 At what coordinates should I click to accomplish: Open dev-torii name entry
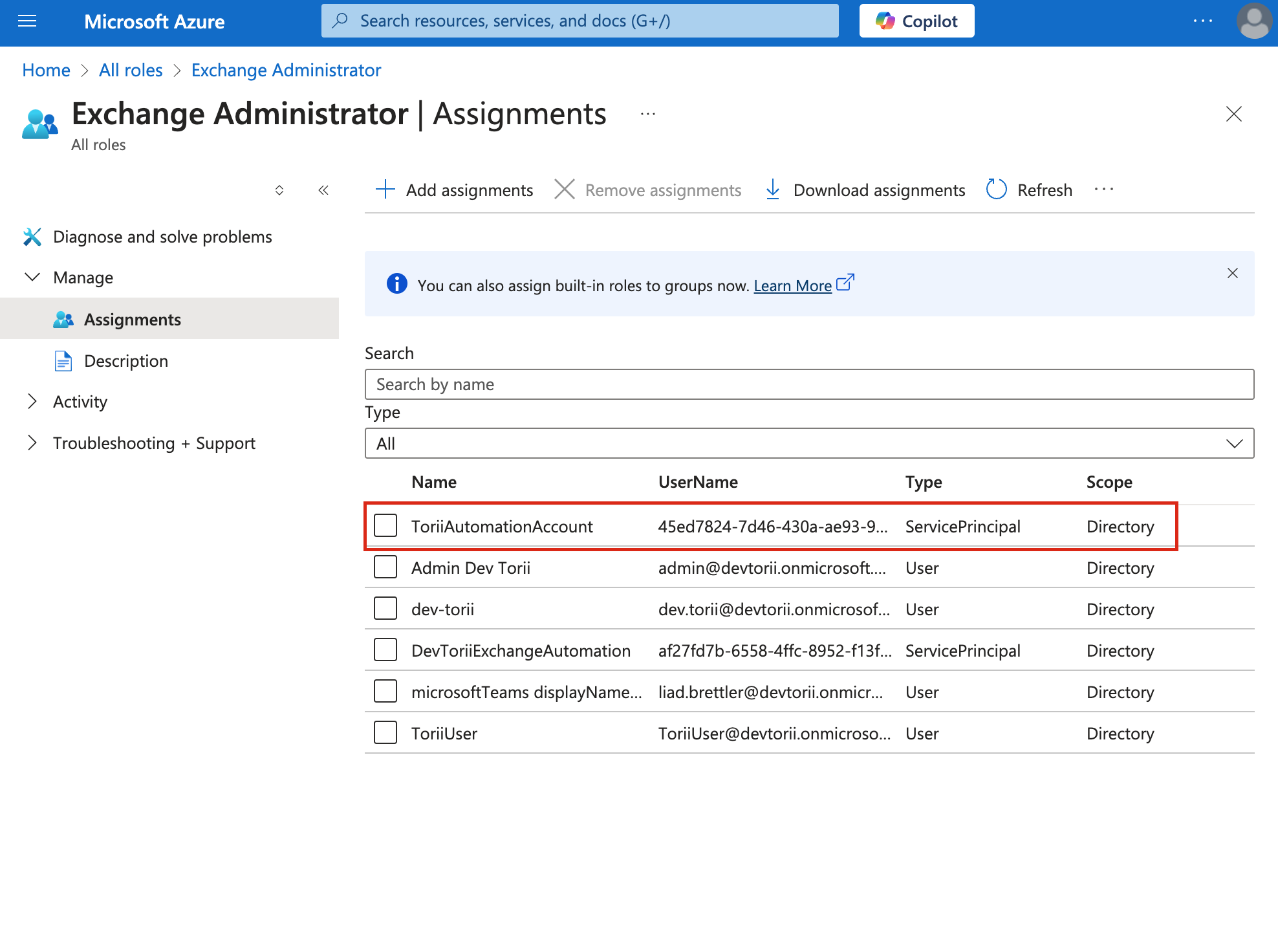[442, 609]
